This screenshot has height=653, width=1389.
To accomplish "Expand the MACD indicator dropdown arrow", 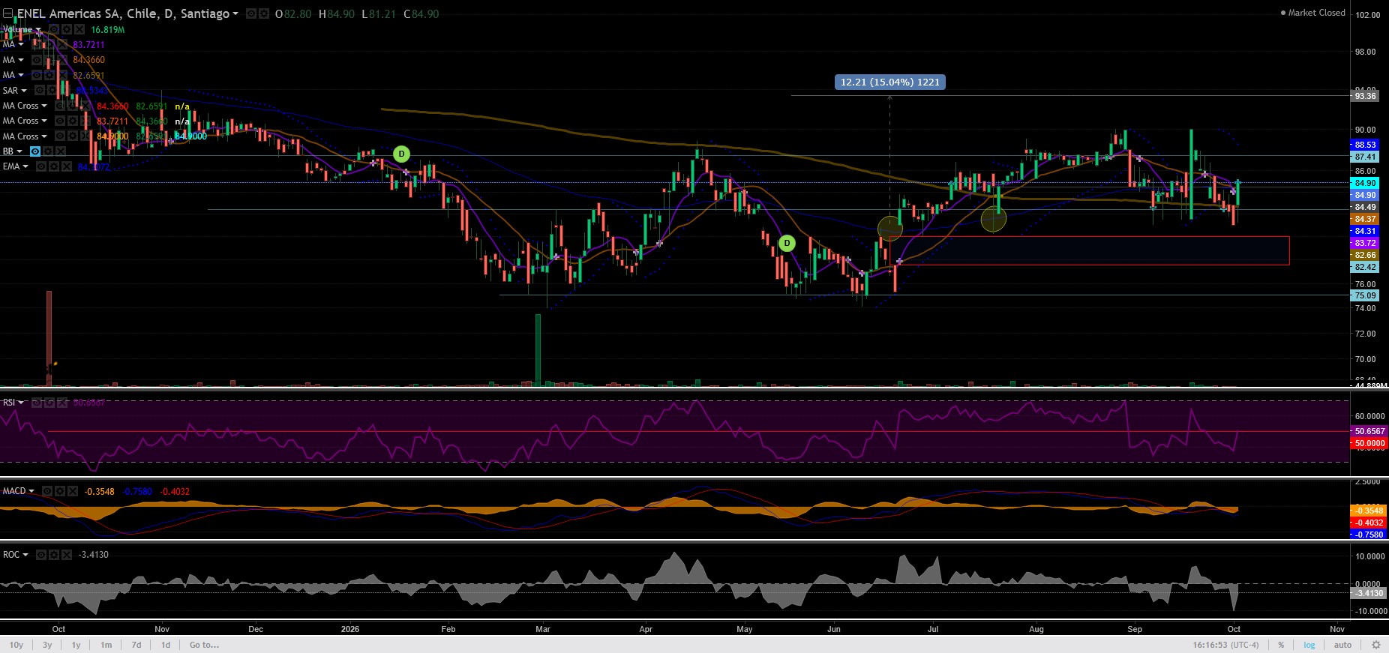I will [31, 491].
